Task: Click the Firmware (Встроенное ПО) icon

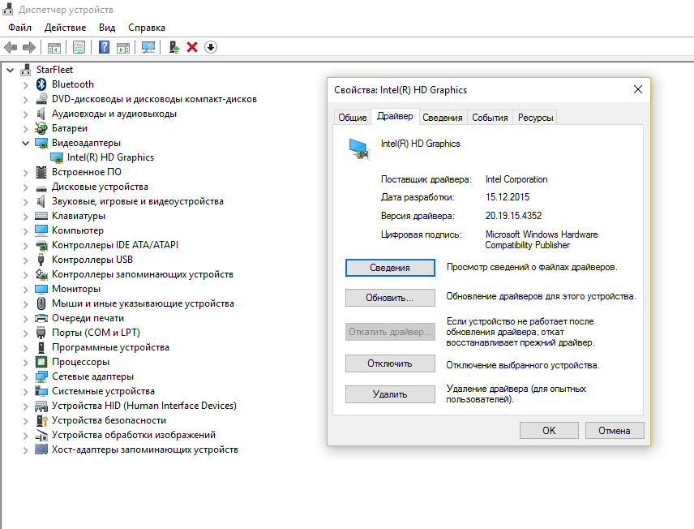Action: click(41, 172)
